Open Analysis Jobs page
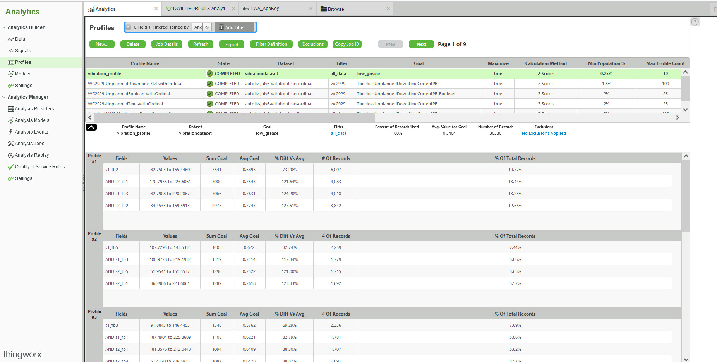The image size is (717, 362). 29,144
